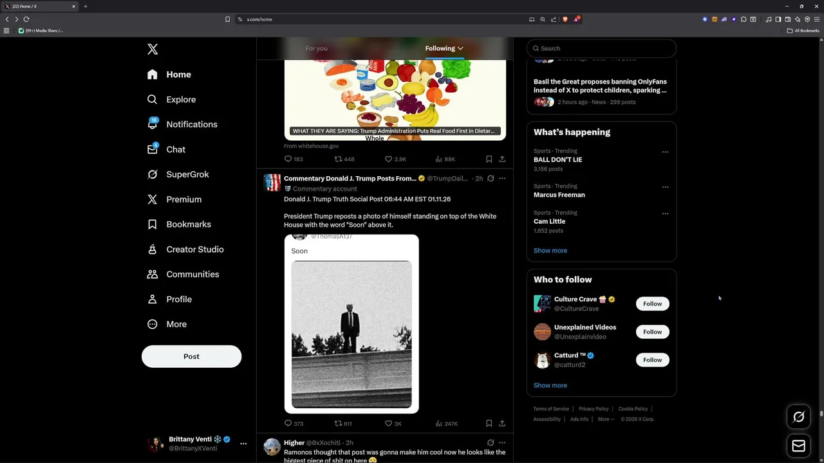Repost the Trump post with 611 reposts

(343, 424)
